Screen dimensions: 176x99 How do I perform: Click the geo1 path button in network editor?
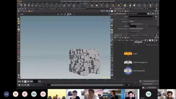click(x=127, y=38)
